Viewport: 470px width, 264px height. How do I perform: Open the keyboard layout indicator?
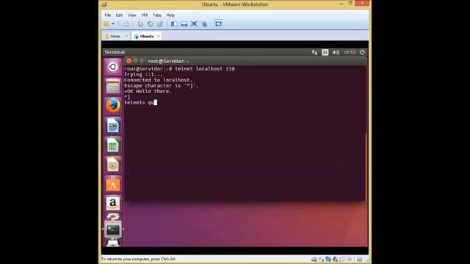tap(325, 52)
